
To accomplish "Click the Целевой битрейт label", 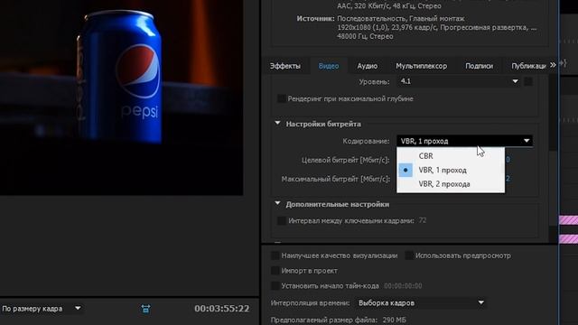I will (x=345, y=160).
